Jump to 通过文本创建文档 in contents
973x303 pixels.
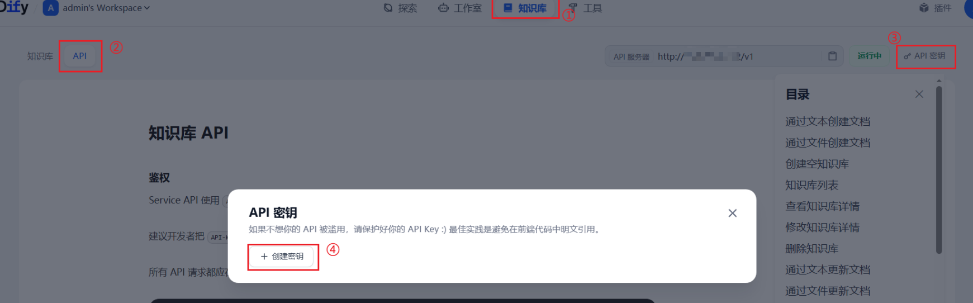(x=828, y=121)
